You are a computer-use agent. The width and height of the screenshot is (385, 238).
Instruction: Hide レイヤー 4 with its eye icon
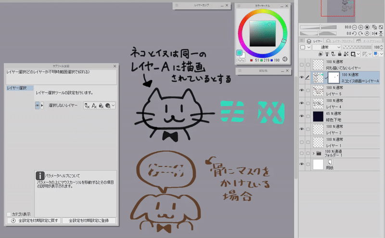pos(302,103)
